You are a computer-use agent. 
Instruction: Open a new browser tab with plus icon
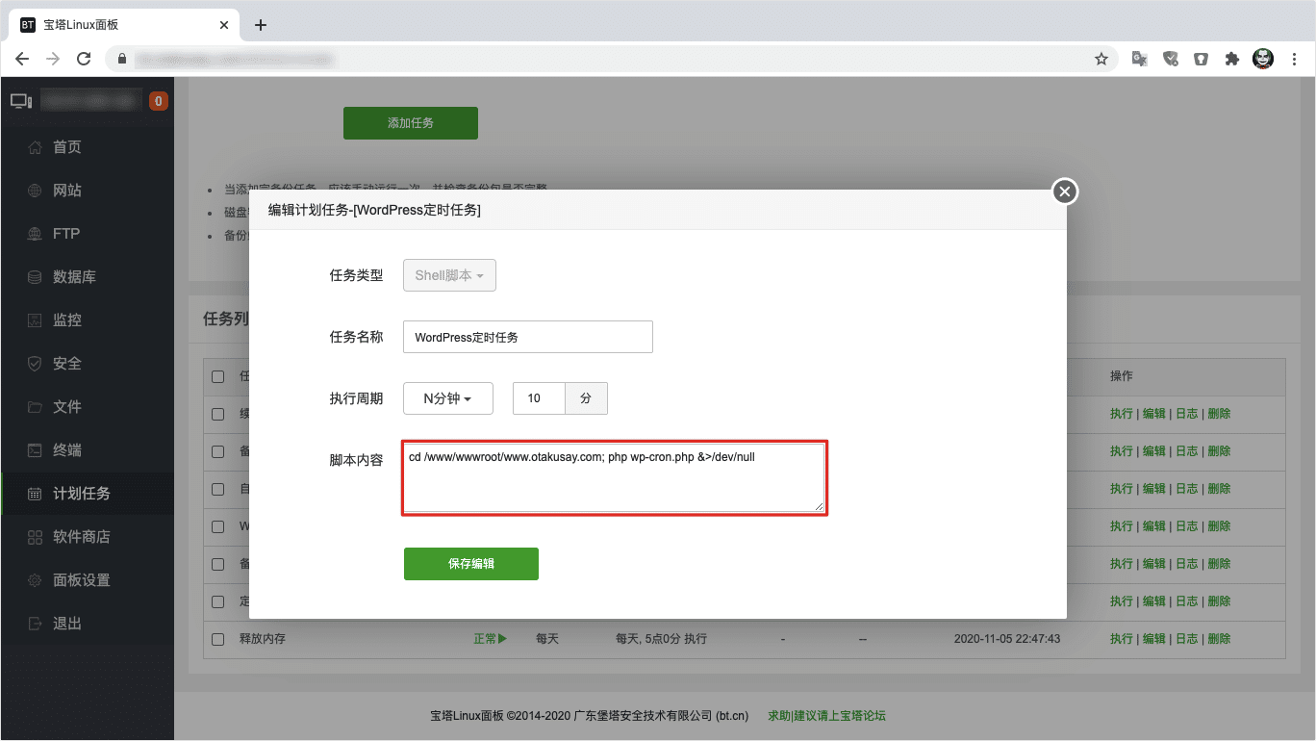tap(261, 25)
